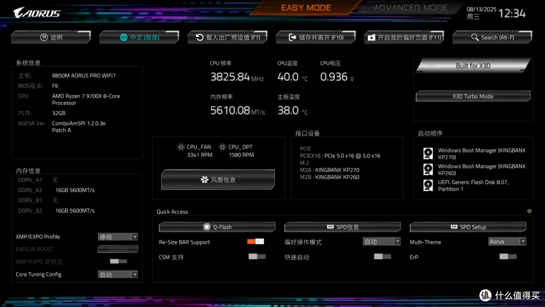
Task: Click DDR5_A2 16GB 5600MT/s row
Action: tap(57, 190)
